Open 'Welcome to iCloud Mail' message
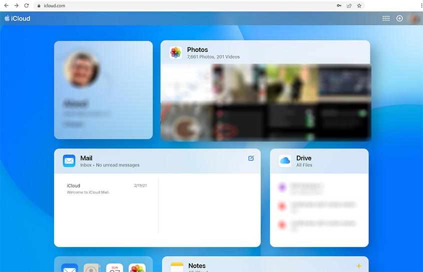Viewport: 423px width, 272px height. click(x=107, y=189)
